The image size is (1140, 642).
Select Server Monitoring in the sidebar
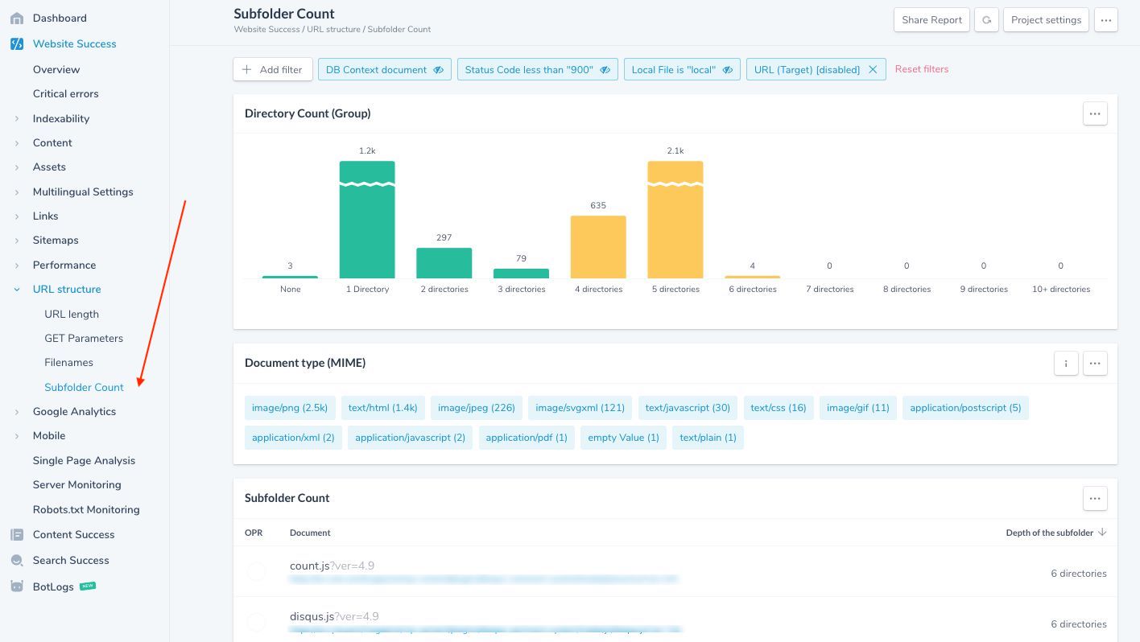76,484
